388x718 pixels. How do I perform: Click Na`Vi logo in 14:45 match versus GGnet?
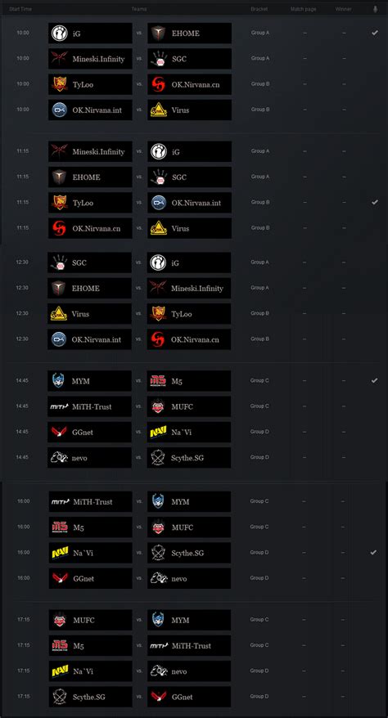(x=158, y=432)
